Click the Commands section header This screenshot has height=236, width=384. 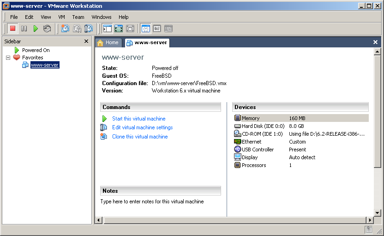(161, 107)
